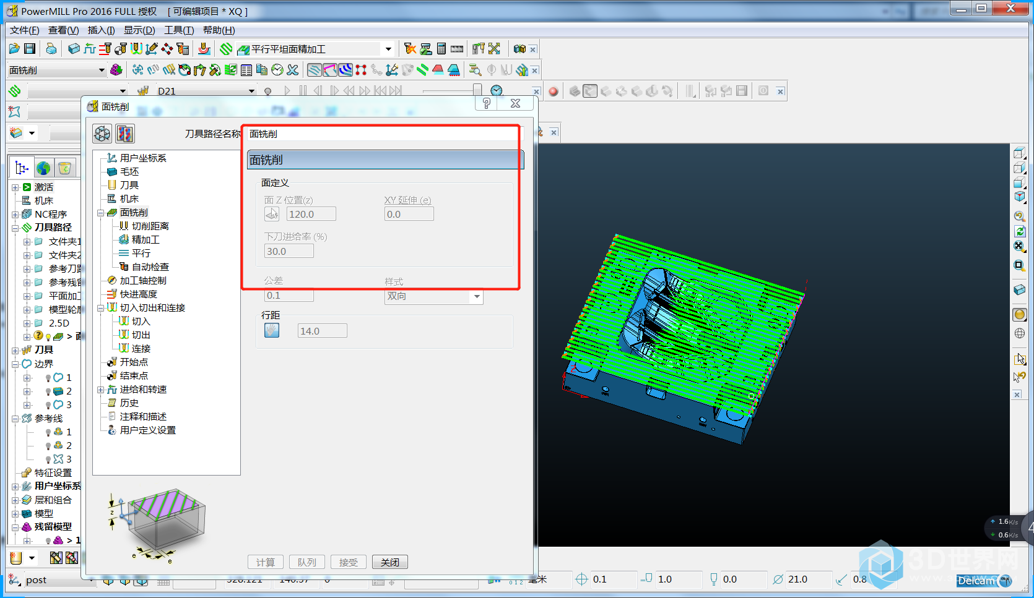
Task: Switch to wireframe view globe icon
Action: tap(1020, 333)
